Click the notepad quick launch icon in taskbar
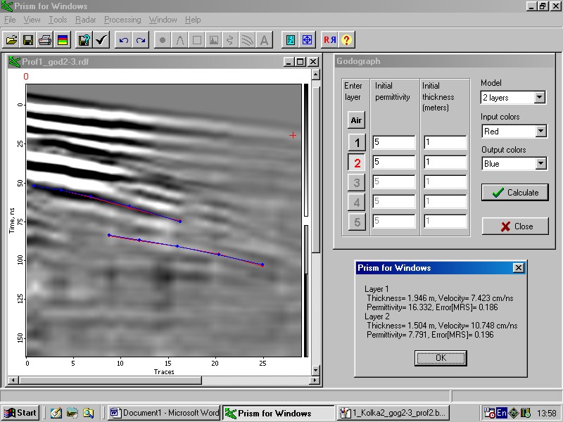Viewport: 563px width, 422px height. pyautogui.click(x=56, y=413)
